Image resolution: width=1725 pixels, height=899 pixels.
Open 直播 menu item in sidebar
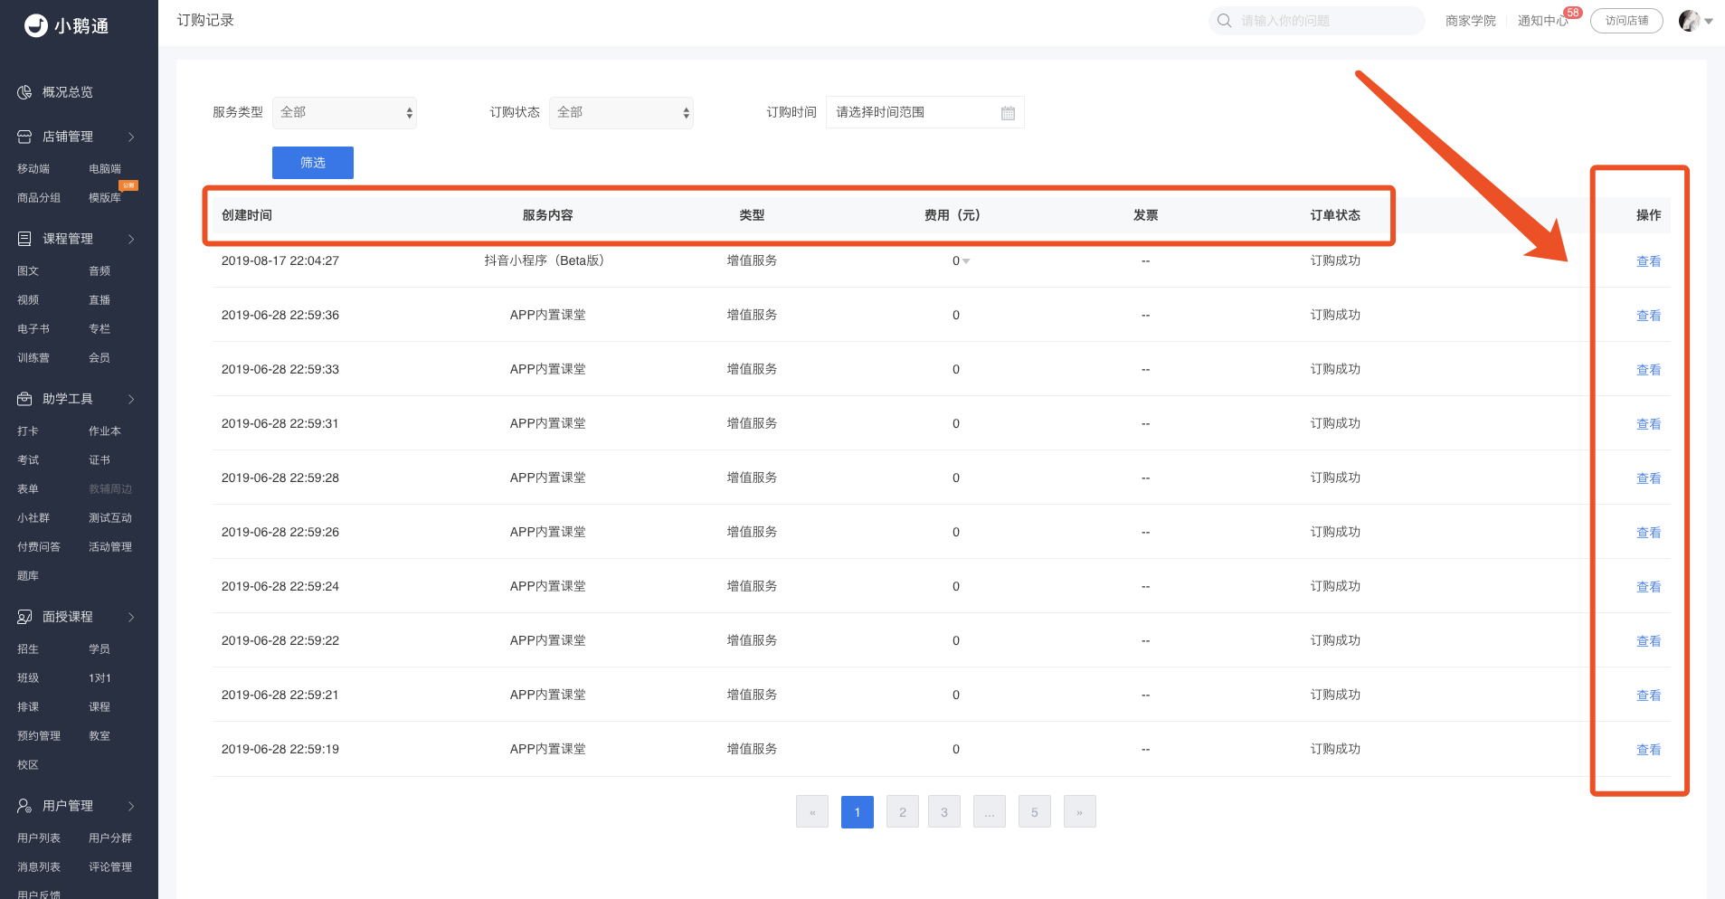point(100,300)
